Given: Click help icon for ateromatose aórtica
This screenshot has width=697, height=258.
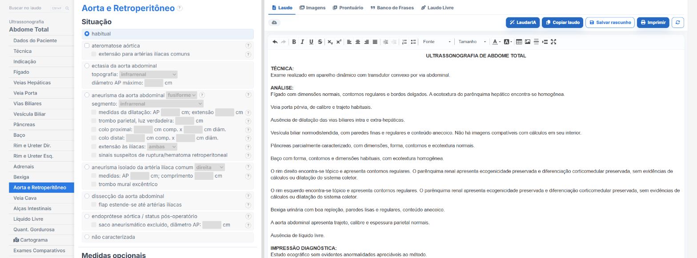Looking at the screenshot, I should click(248, 46).
